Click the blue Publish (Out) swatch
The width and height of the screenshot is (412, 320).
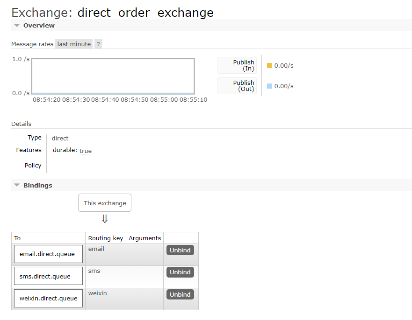(x=269, y=86)
